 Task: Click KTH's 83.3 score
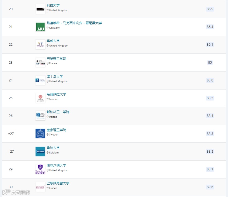(210, 134)
